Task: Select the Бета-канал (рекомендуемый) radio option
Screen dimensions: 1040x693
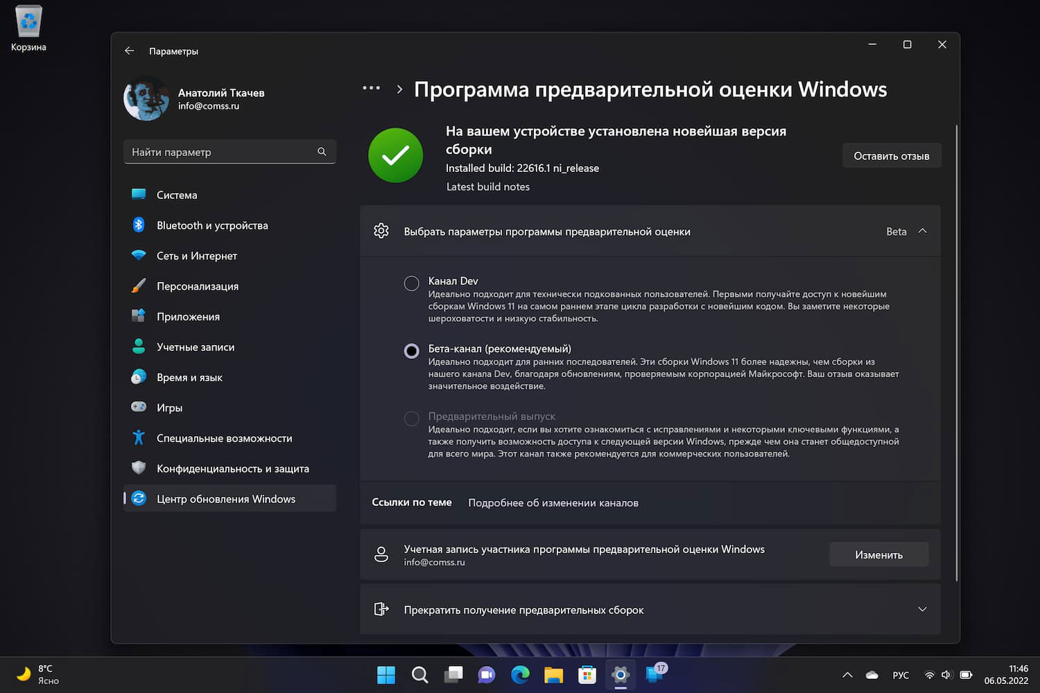Action: pyautogui.click(x=412, y=351)
